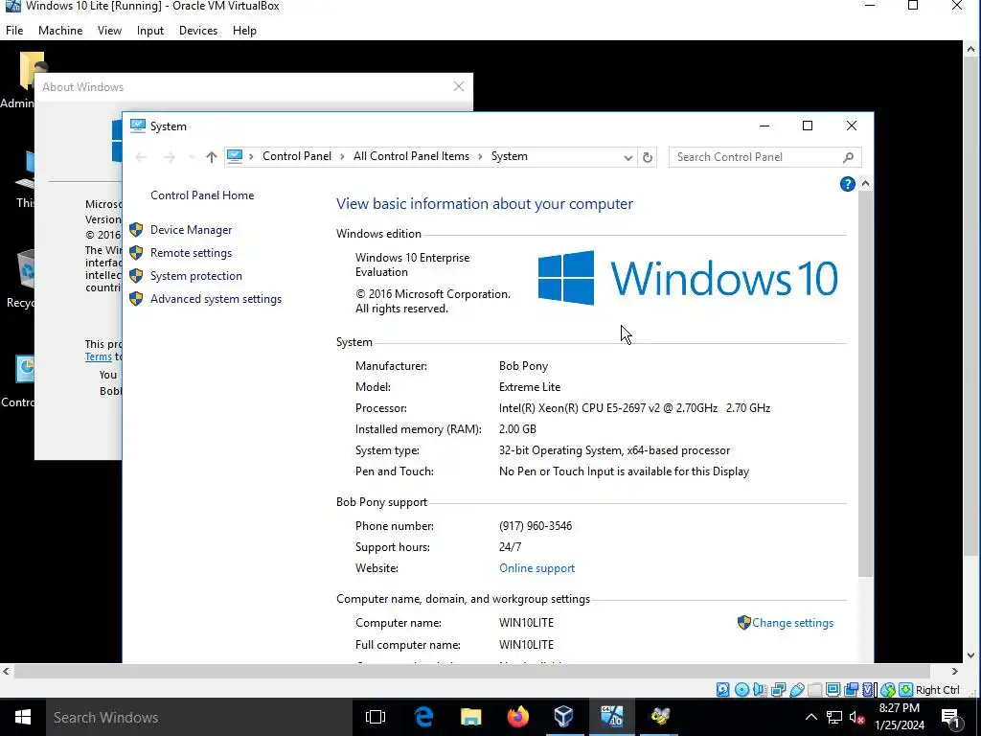
Task: Open Advanced system settings link
Action: click(216, 299)
